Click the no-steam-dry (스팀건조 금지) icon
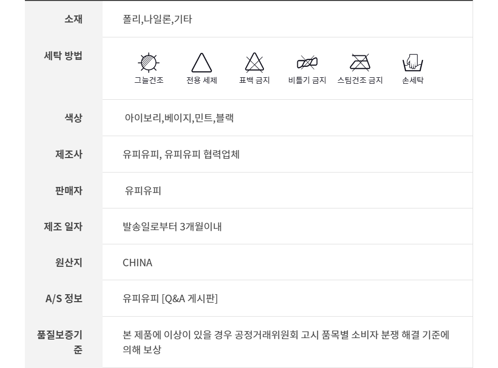Viewport: 498px width, 368px height. [360, 62]
